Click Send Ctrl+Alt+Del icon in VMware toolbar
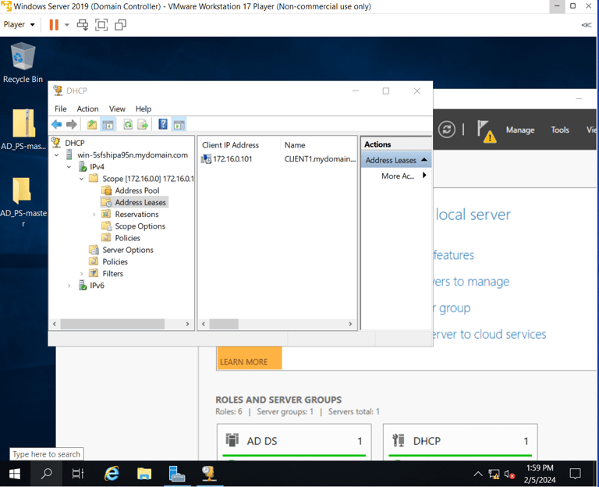This screenshot has width=599, height=487. 83,25
